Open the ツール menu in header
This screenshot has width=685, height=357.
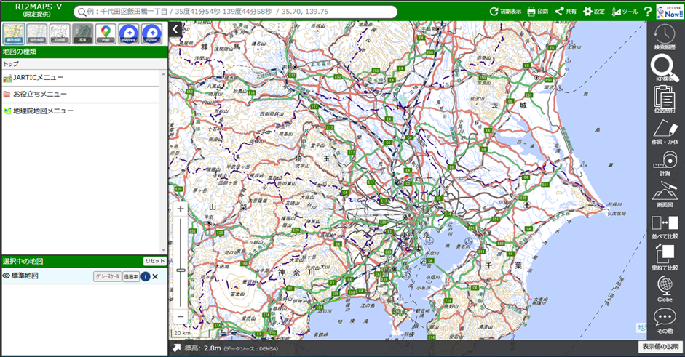pos(625,12)
